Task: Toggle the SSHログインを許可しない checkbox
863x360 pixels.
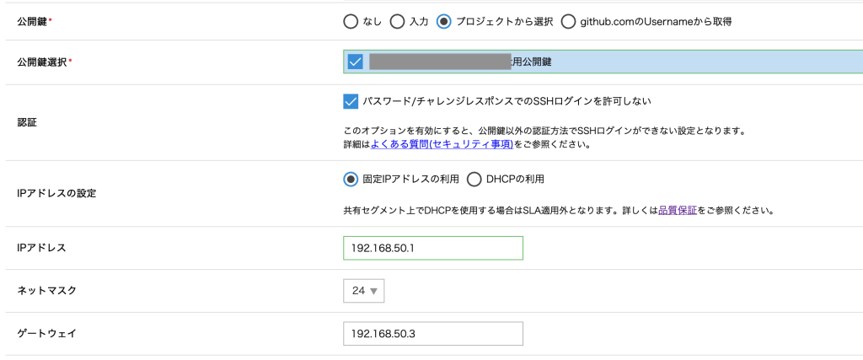Action: coord(351,101)
